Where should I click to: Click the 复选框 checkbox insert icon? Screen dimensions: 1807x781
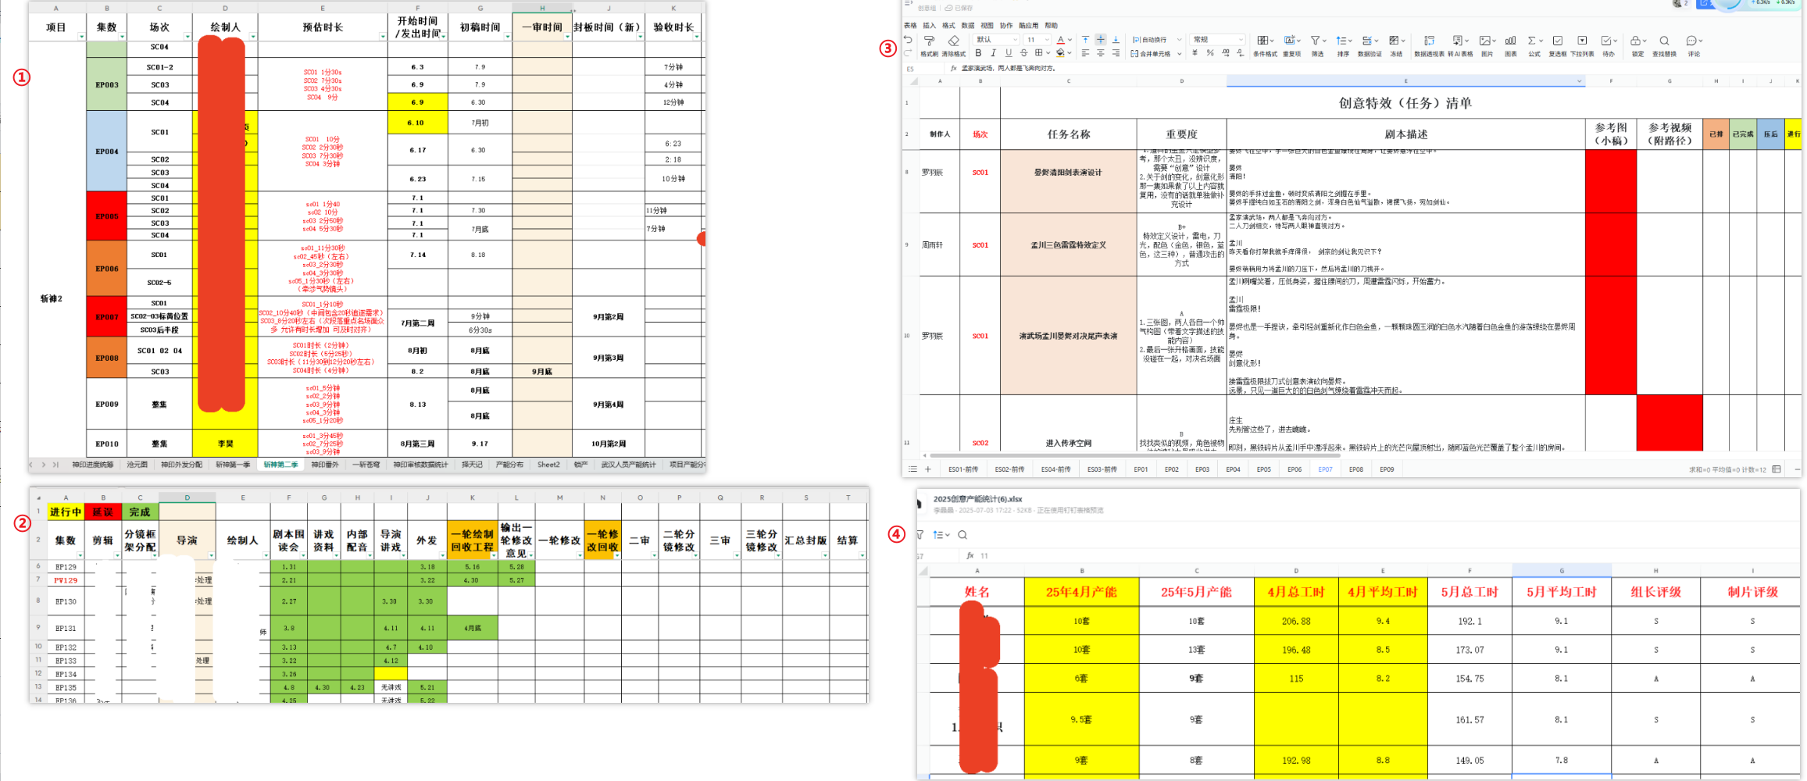tap(1557, 41)
